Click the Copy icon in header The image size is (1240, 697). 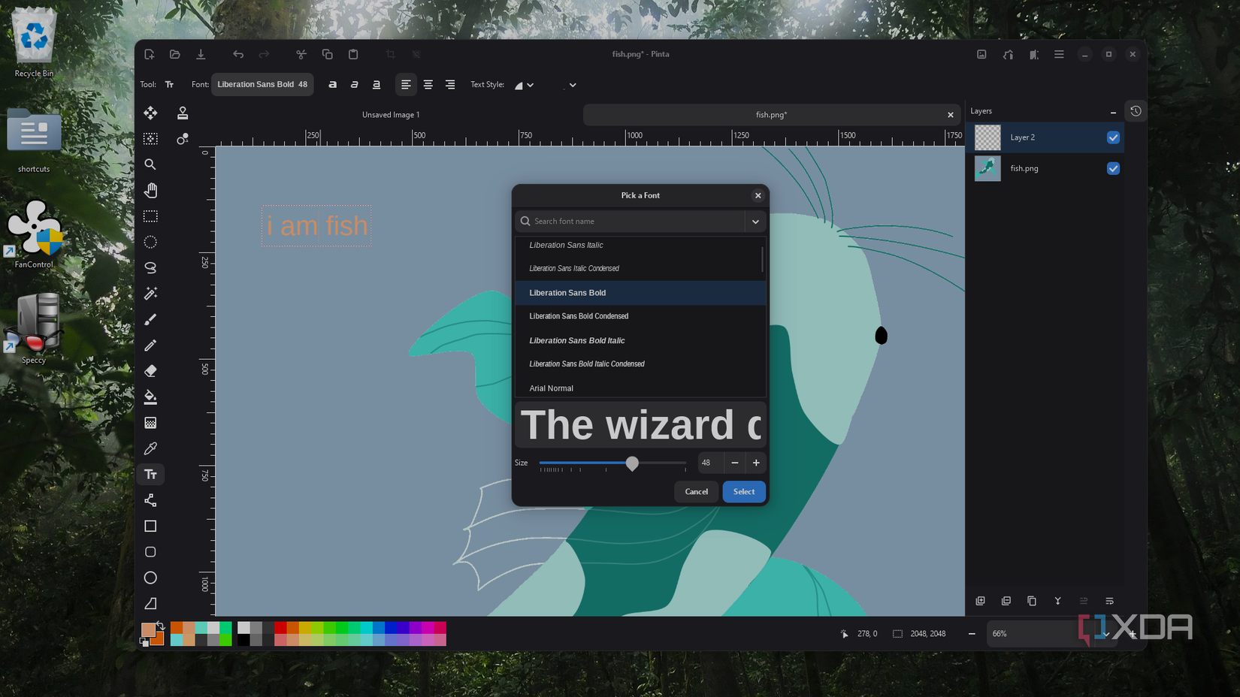coord(327,54)
